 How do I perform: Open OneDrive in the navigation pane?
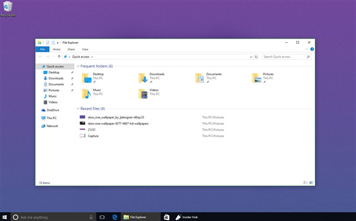[x=53, y=110]
